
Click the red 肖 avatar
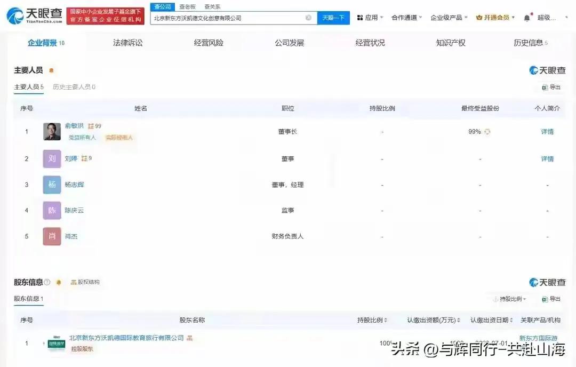(52, 236)
